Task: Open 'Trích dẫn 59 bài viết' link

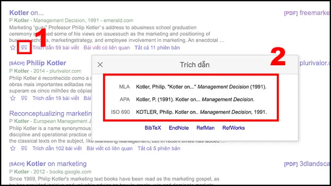Action: (x=56, y=48)
